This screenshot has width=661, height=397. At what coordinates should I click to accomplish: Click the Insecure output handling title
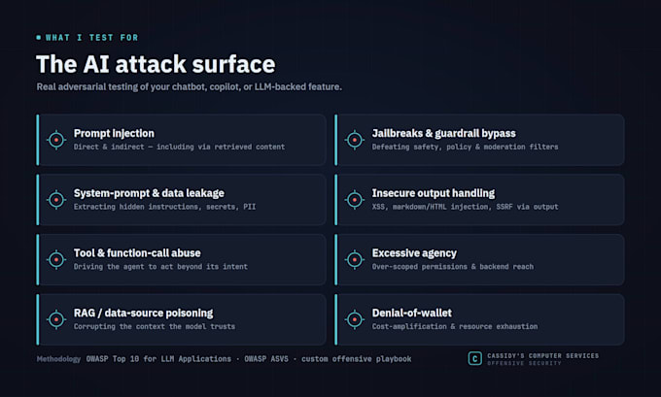434,193
